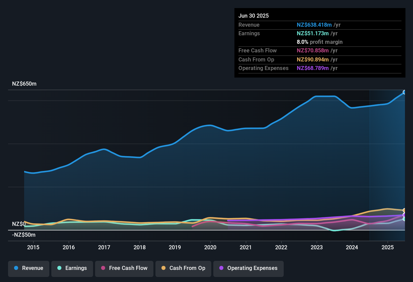Click the 2016 x-axis label

[x=69, y=247]
